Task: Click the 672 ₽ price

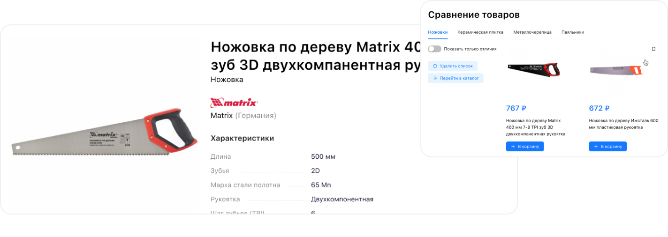Action: pyautogui.click(x=599, y=108)
